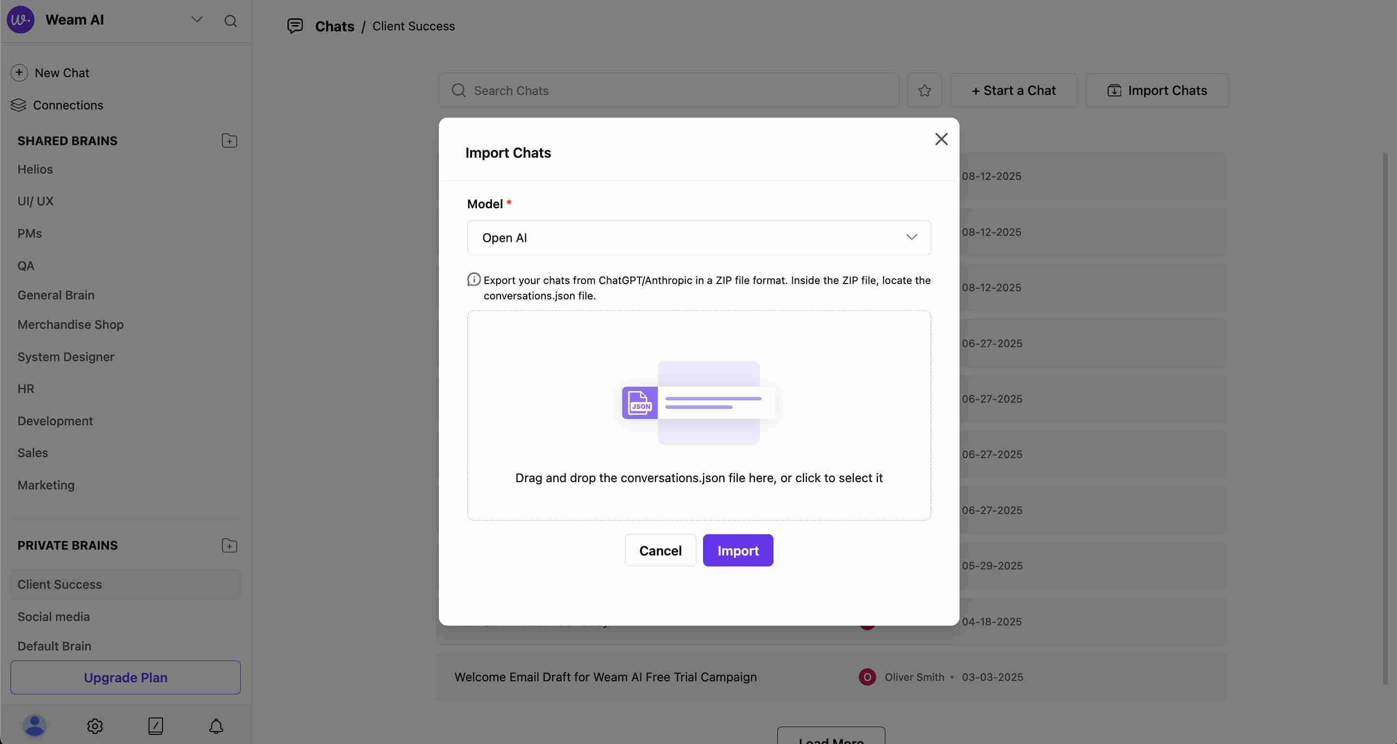The height and width of the screenshot is (744, 1397).
Task: Start a New Chat from the sidebar
Action: (61, 73)
